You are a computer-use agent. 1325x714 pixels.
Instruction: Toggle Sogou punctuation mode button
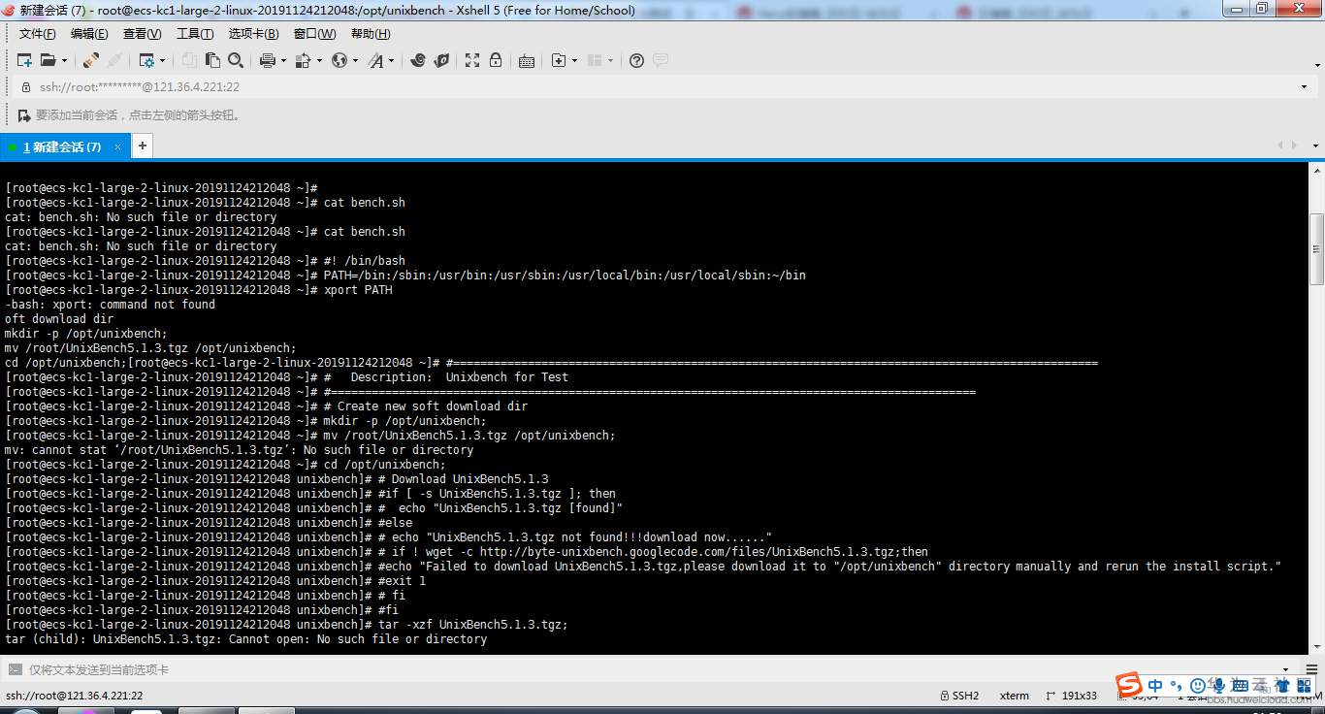pos(1176,687)
